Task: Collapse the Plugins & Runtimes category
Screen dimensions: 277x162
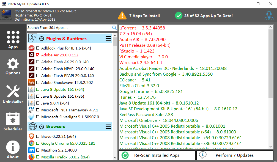Action: click(x=42, y=39)
